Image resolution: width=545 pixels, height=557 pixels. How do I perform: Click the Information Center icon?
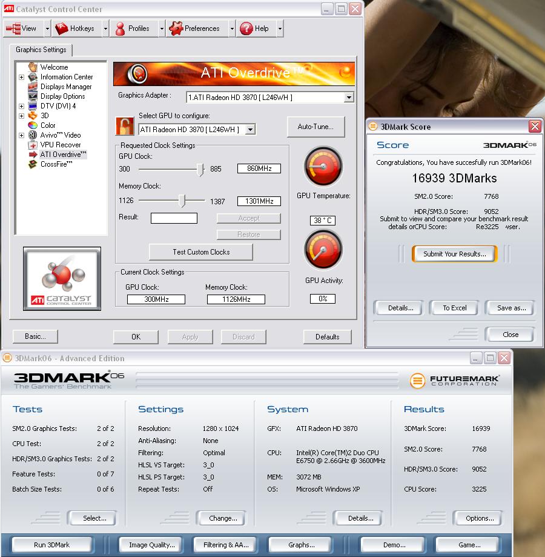33,77
